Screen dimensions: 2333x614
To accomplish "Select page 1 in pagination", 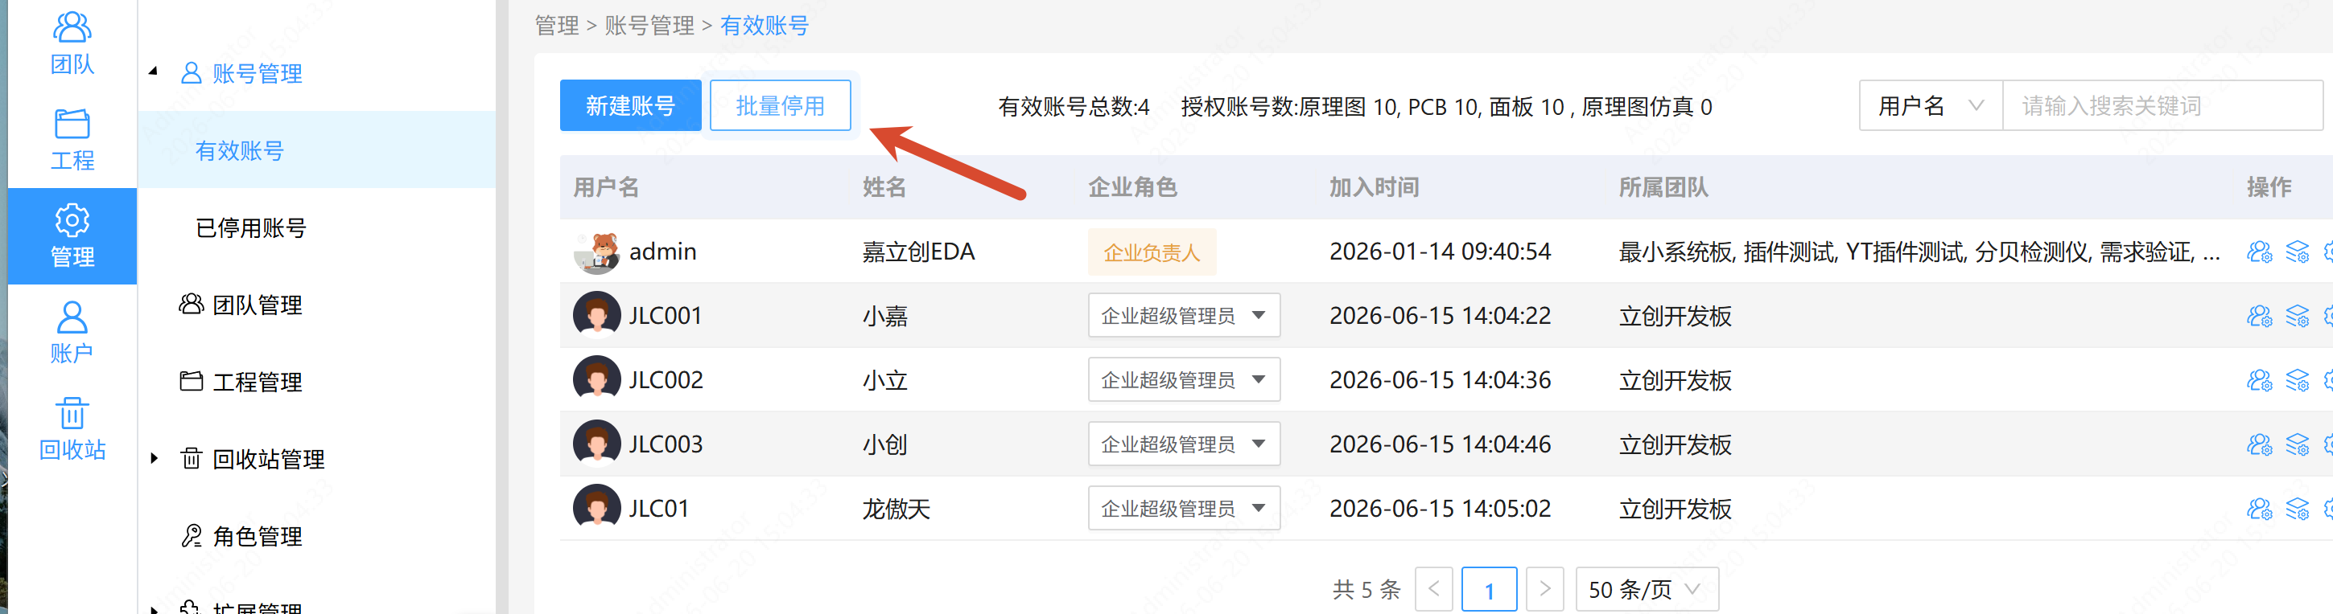I will coord(1489,590).
